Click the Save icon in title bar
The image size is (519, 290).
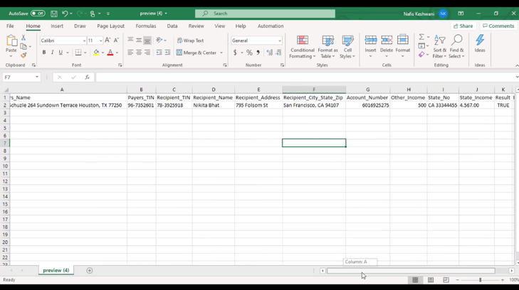click(54, 14)
